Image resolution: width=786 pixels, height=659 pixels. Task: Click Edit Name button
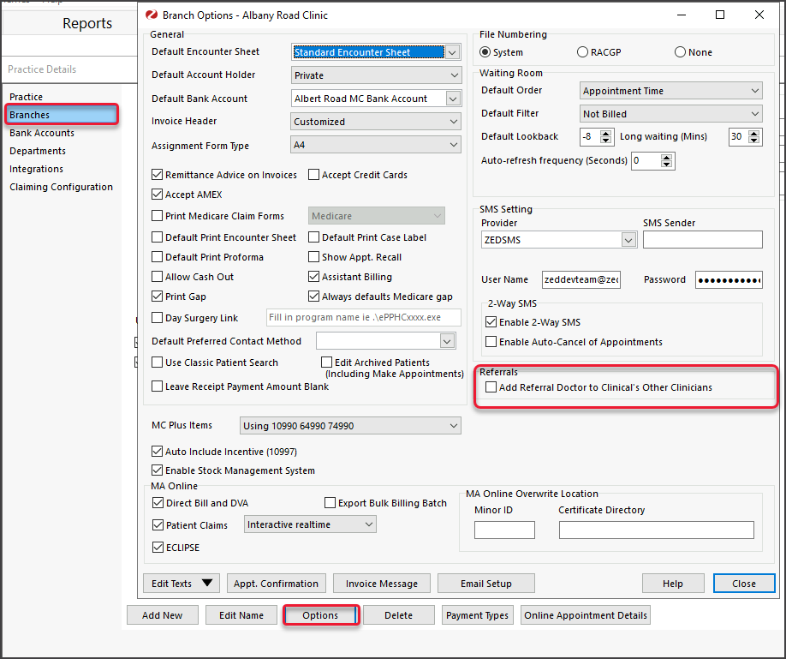point(241,614)
